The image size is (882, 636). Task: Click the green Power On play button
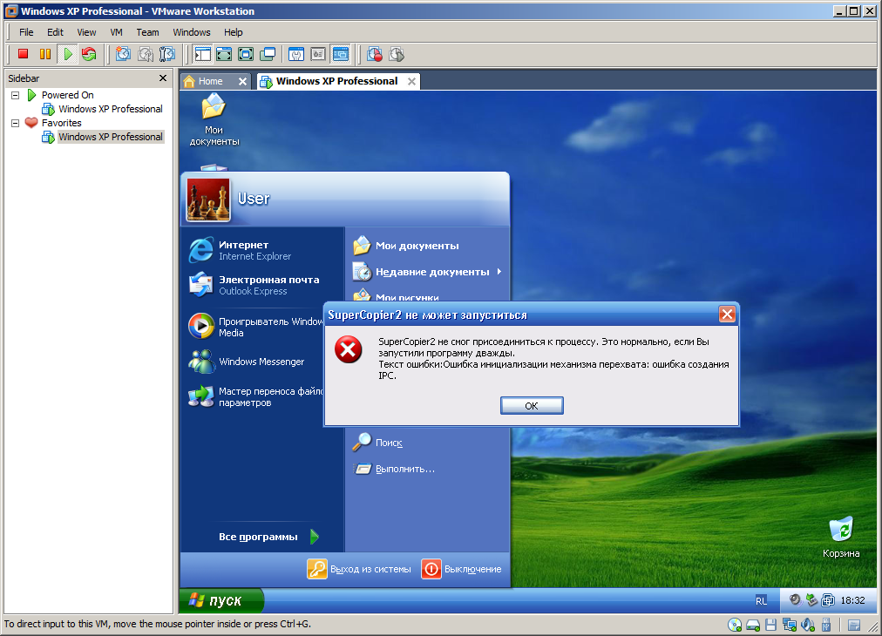point(67,54)
